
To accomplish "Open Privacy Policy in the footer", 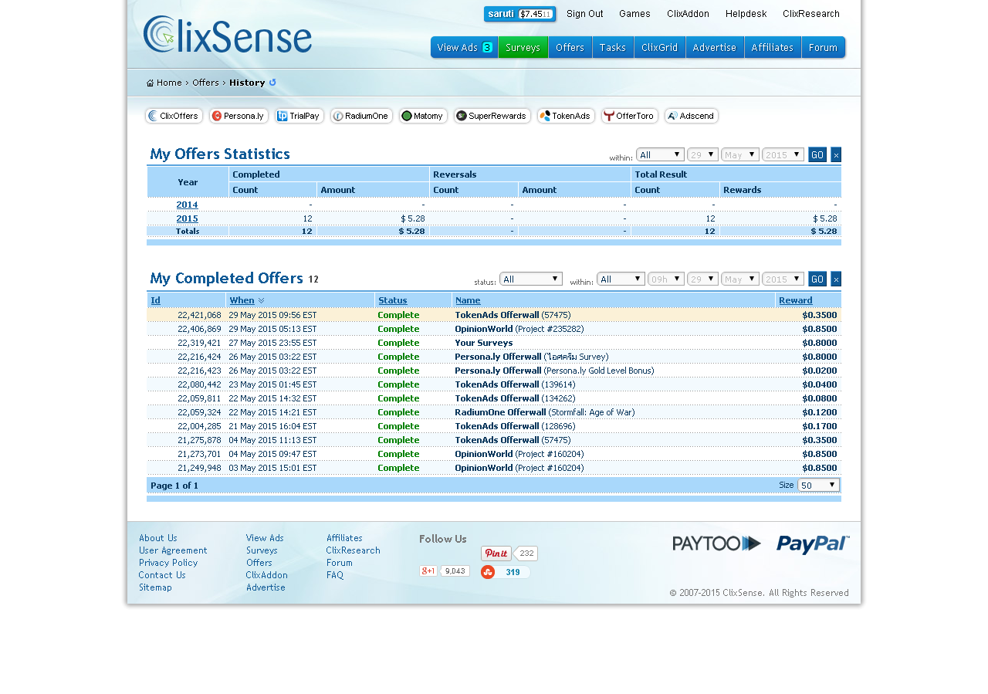I will [x=168, y=563].
